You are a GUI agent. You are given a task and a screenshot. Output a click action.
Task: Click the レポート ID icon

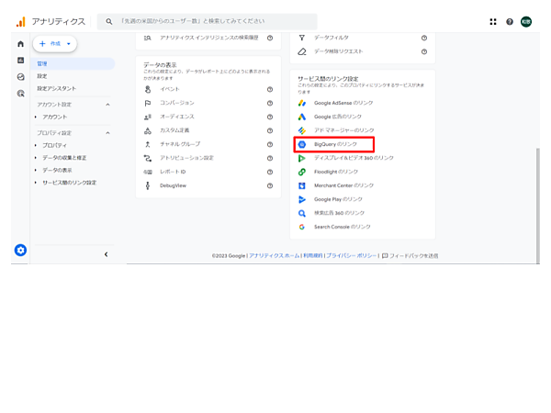(148, 172)
